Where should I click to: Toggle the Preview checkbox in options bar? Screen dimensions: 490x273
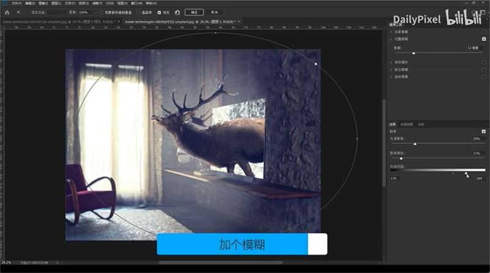click(x=159, y=12)
